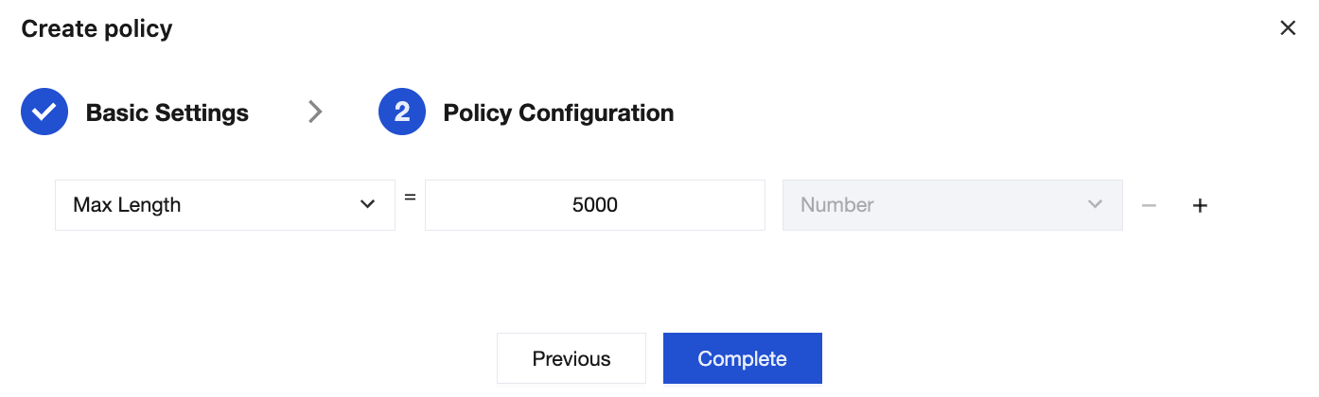The height and width of the screenshot is (397, 1319).
Task: Add a new policy row with plus
Action: pyautogui.click(x=1200, y=205)
